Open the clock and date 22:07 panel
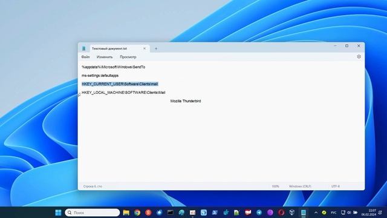 click(369, 213)
